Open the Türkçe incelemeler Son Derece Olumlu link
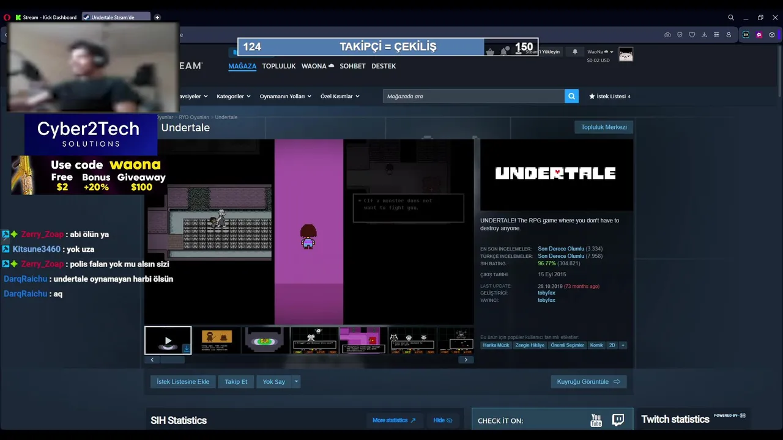This screenshot has width=783, height=440. click(x=561, y=256)
